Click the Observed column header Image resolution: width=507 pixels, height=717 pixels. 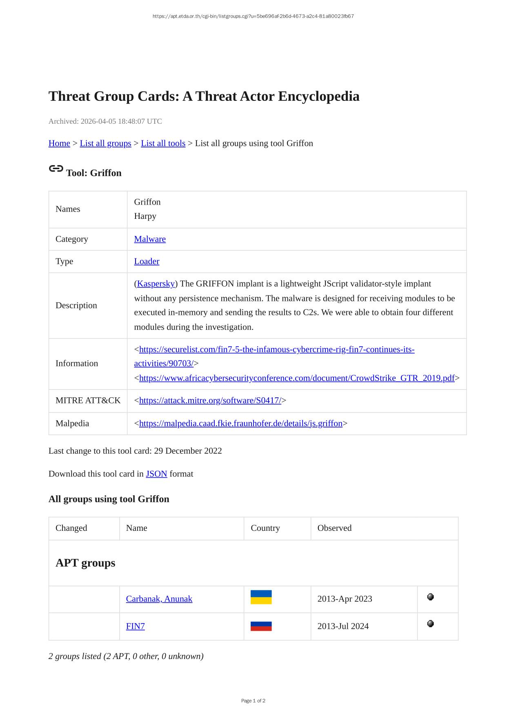(x=334, y=528)
